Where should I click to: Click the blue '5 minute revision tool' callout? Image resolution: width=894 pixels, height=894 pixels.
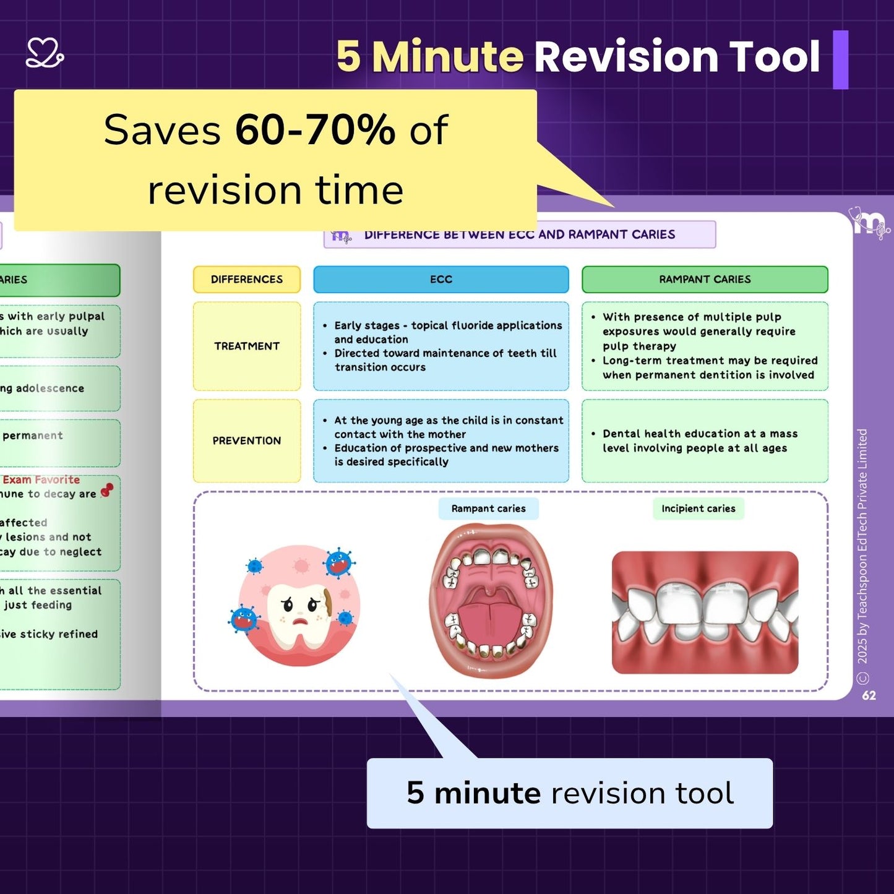pos(569,793)
